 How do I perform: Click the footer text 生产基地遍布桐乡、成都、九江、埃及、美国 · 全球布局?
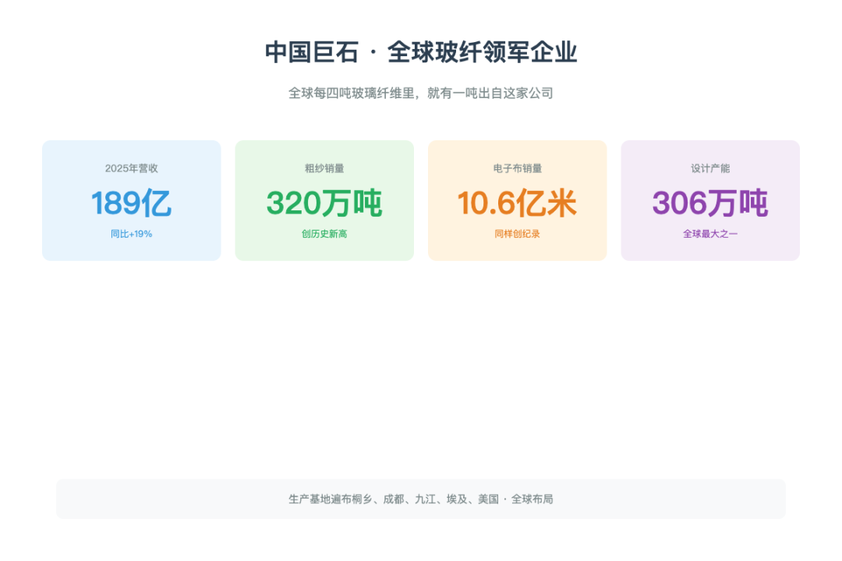421,499
